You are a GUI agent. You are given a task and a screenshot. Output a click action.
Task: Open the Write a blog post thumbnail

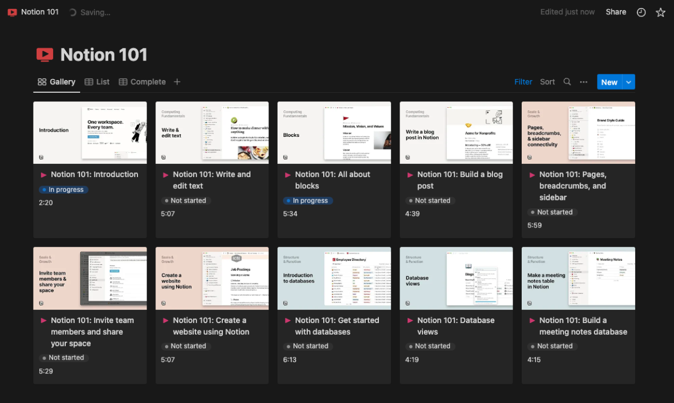click(x=456, y=133)
